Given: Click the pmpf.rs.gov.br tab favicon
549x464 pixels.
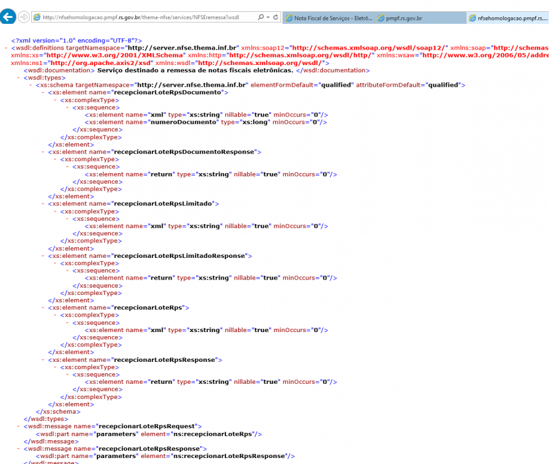Looking at the screenshot, I should pyautogui.click(x=381, y=18).
